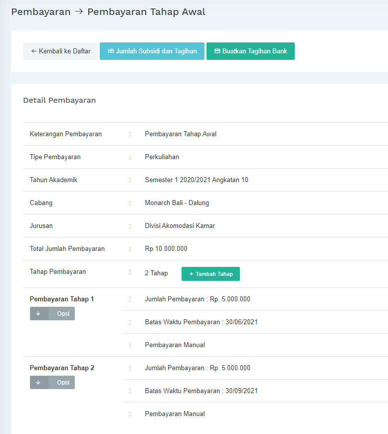The image size is (388, 434).
Task: Click the Detail Pembayaran section heading
Action: [59, 100]
